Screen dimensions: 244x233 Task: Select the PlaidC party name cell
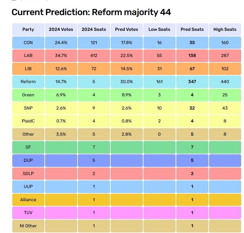(x=28, y=121)
